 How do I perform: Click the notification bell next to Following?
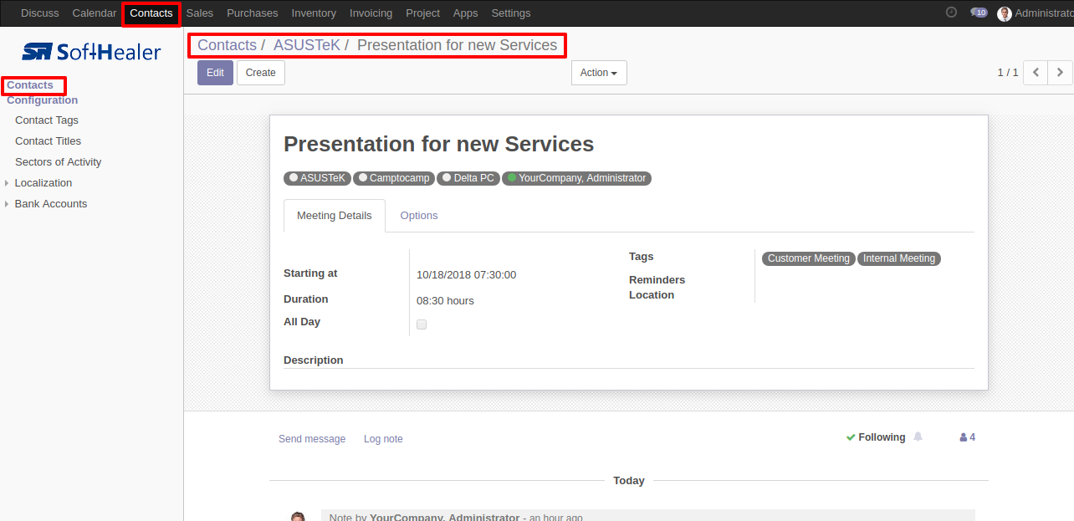click(x=918, y=437)
